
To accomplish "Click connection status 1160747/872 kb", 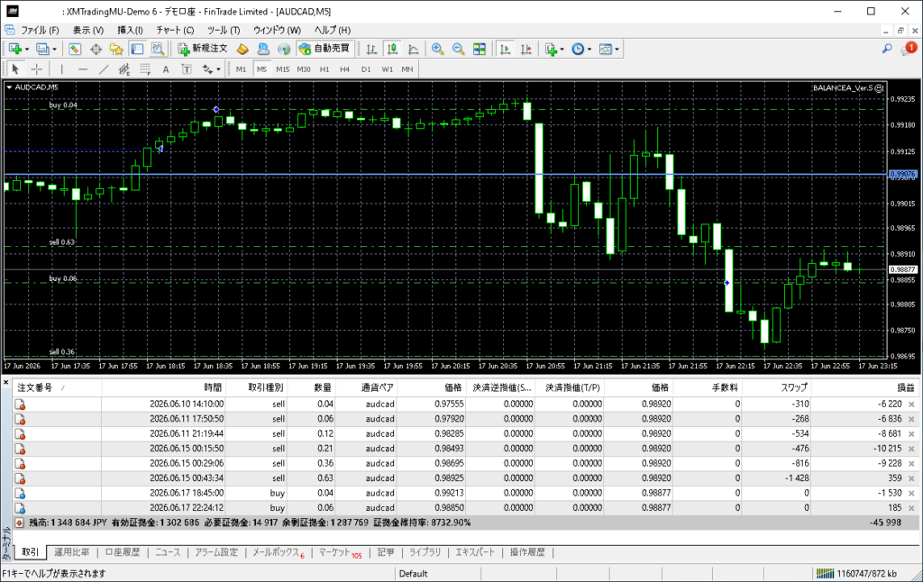I will point(856,574).
